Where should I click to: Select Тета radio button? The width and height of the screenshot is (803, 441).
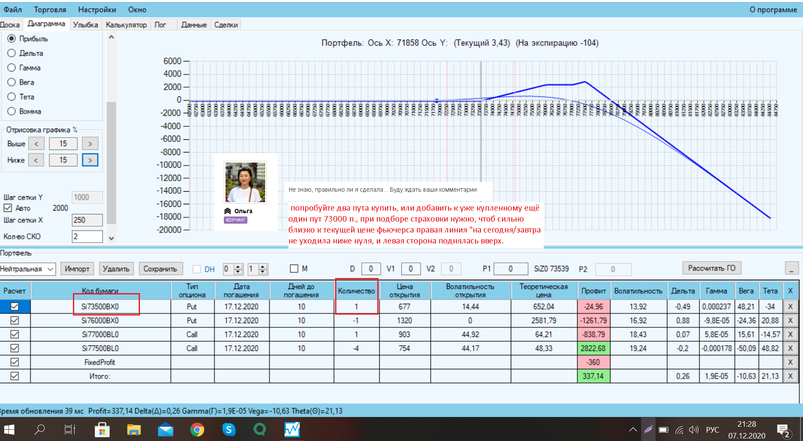tap(12, 97)
